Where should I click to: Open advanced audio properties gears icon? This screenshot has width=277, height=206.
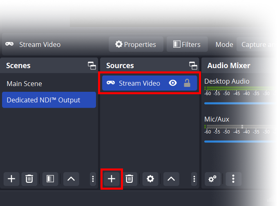212,179
